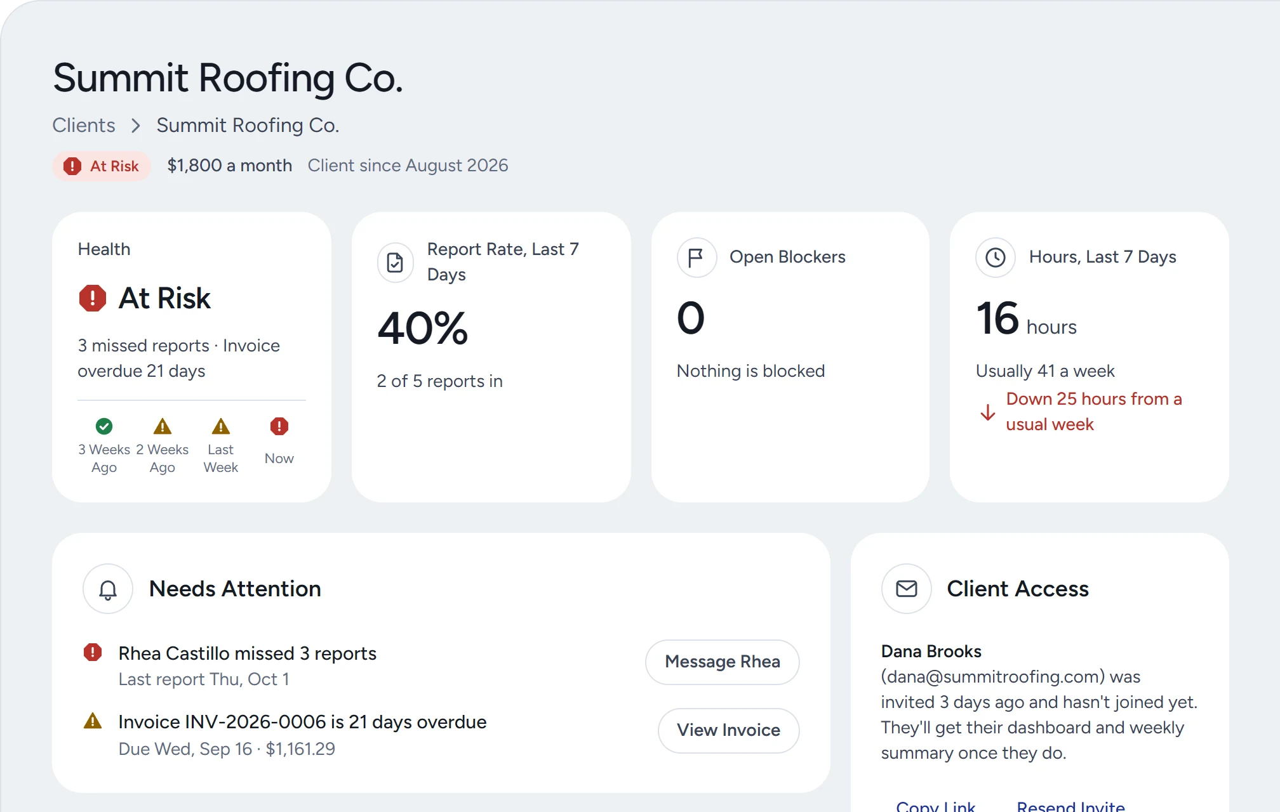Open the invoice with View Invoice
Viewport: 1280px width, 812px height.
pyautogui.click(x=729, y=730)
